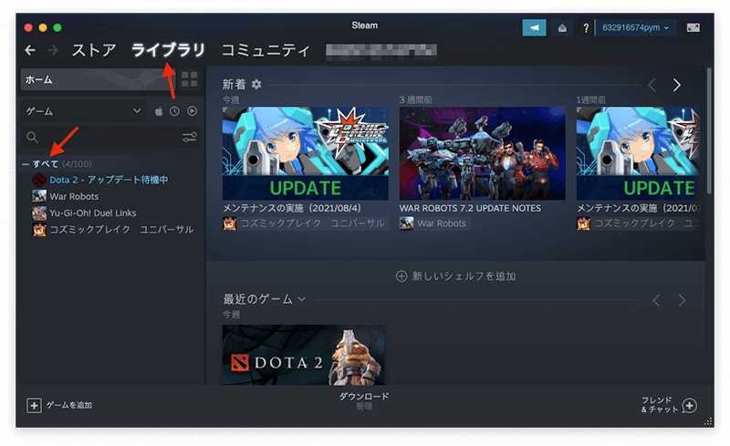Click the コズミックブレイク tag under first news
This screenshot has height=446, width=730.
(312, 223)
